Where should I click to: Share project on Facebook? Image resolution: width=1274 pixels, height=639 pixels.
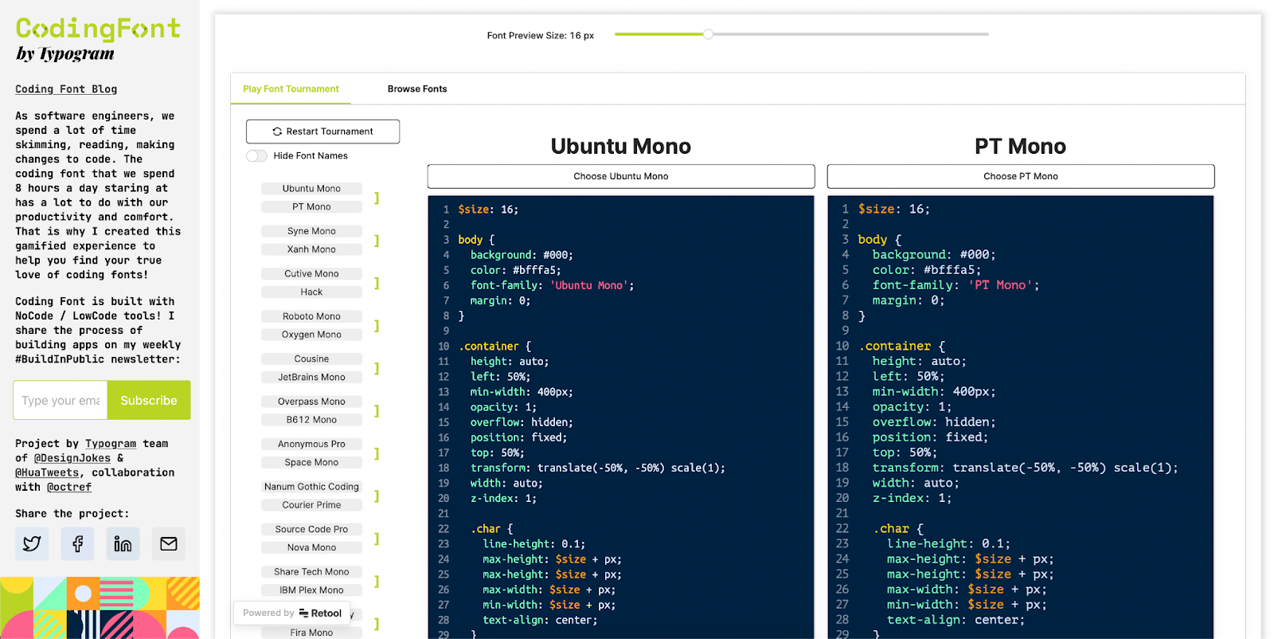[77, 543]
